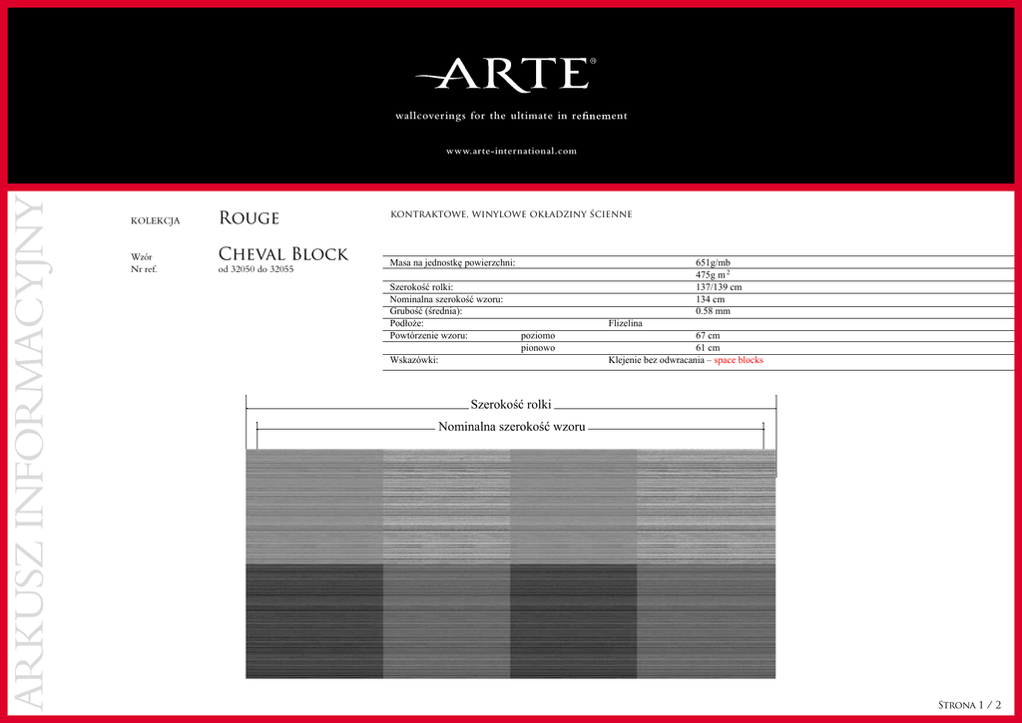The image size is (1022, 723).
Task: Click the 'Flizelina' backing value
Action: point(626,324)
